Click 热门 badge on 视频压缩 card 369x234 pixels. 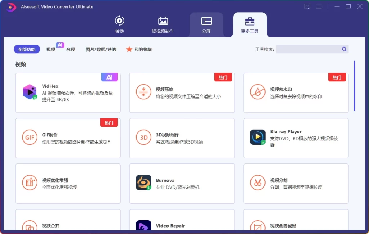coord(223,77)
